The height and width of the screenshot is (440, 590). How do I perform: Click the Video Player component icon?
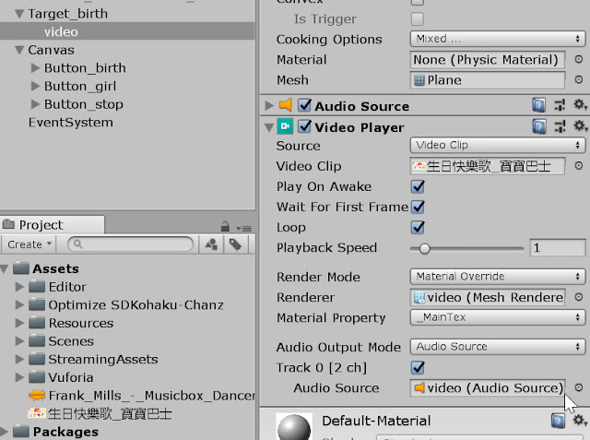[x=285, y=126]
